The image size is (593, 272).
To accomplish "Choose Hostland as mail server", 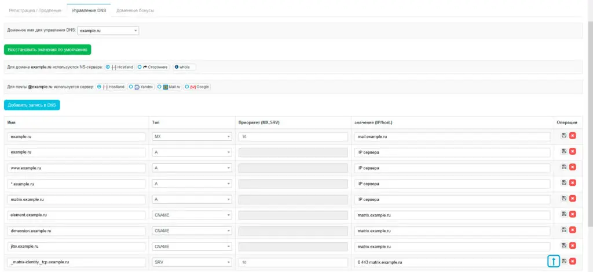I will (x=99, y=87).
